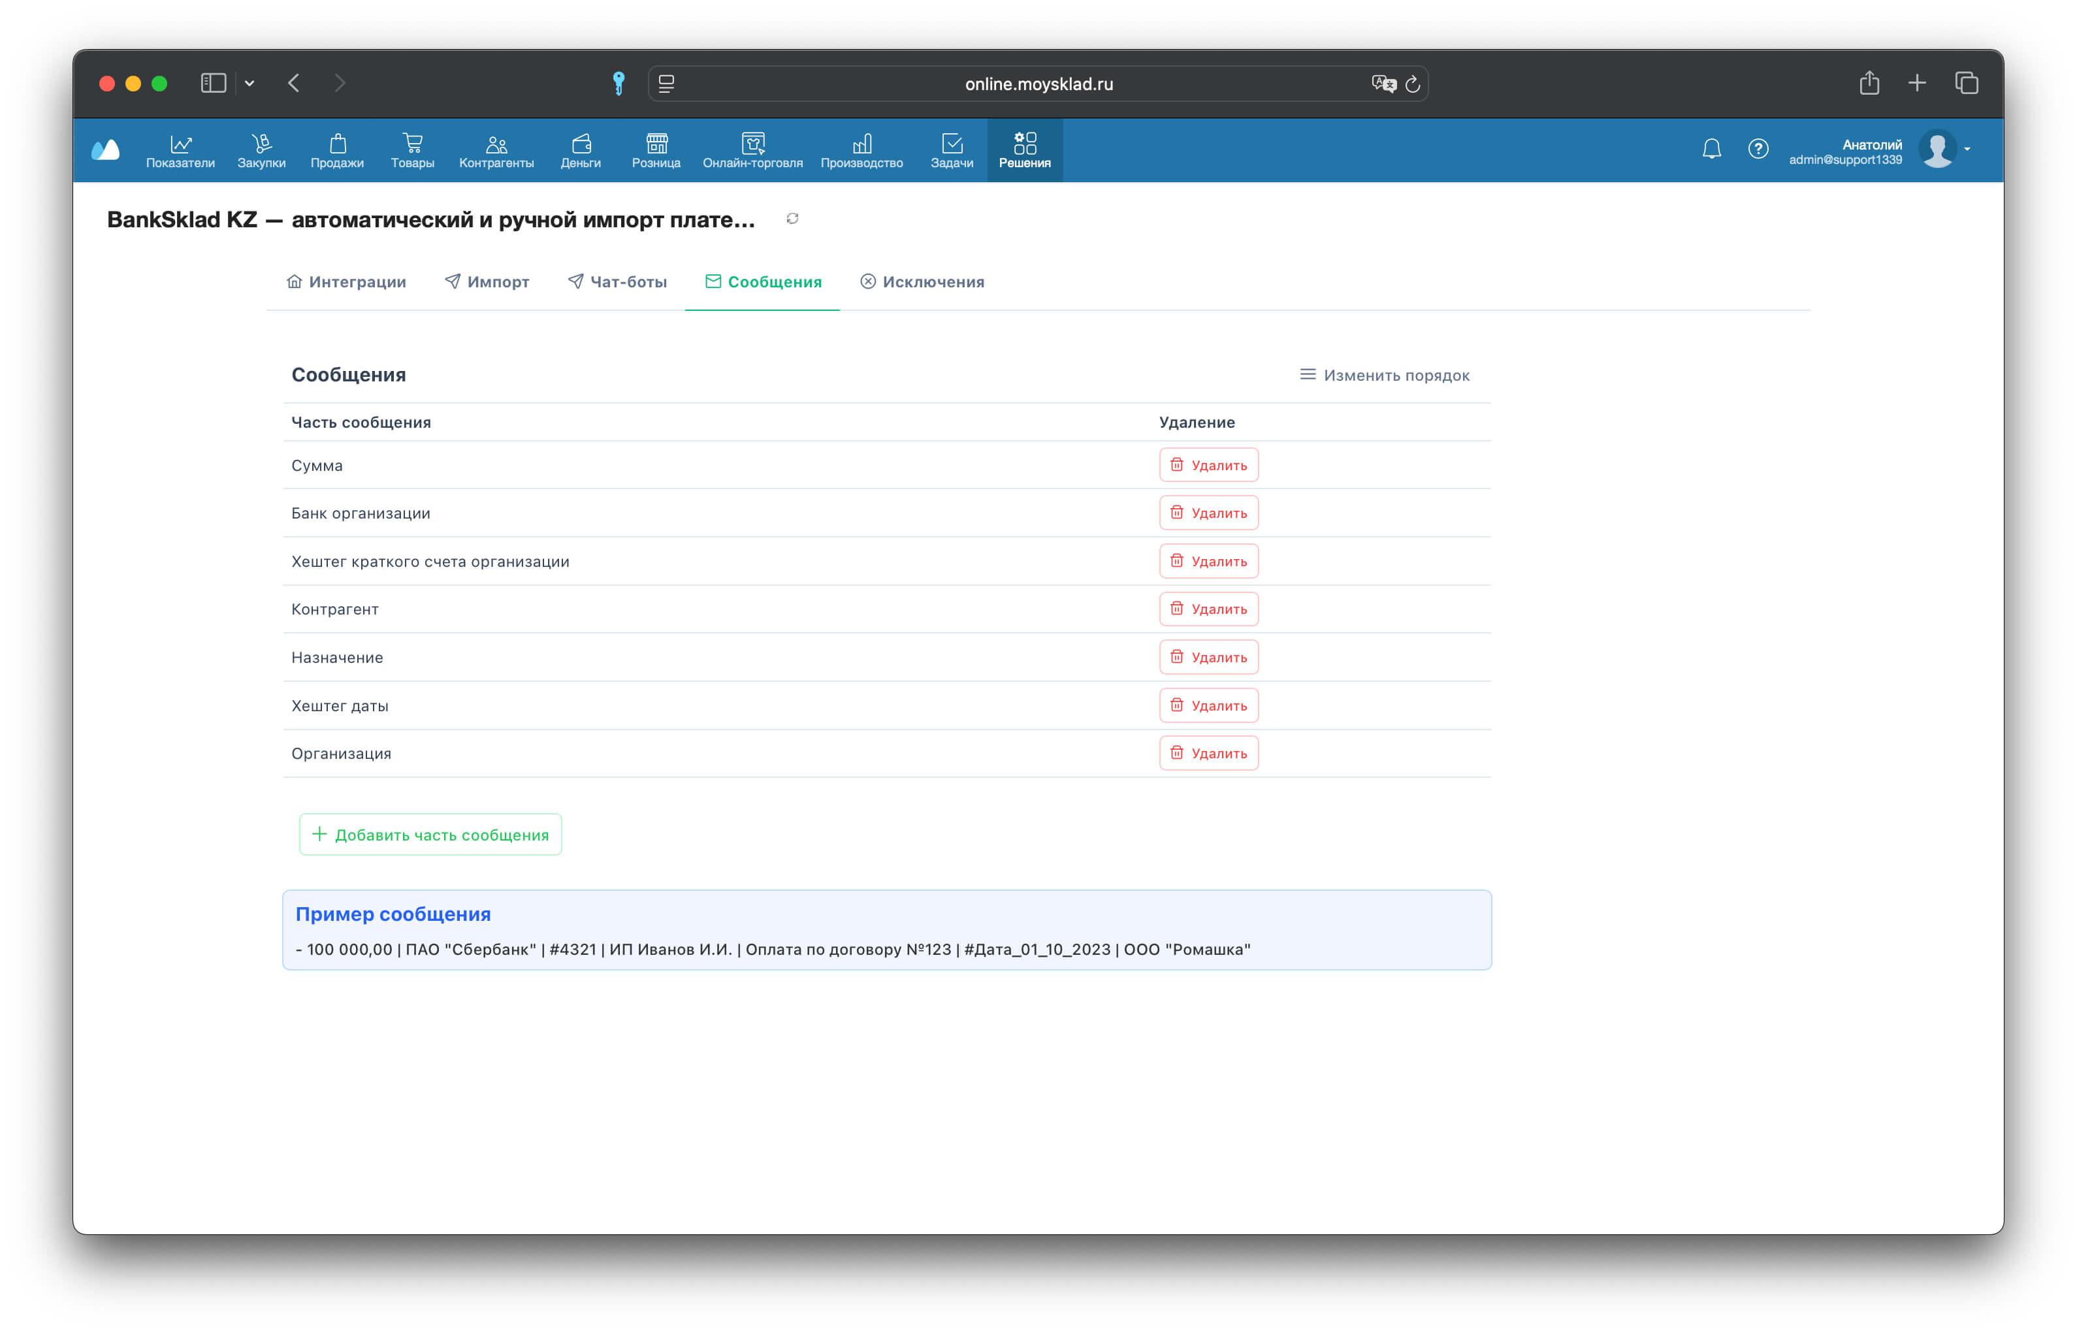Open the help question mark

pos(1757,149)
